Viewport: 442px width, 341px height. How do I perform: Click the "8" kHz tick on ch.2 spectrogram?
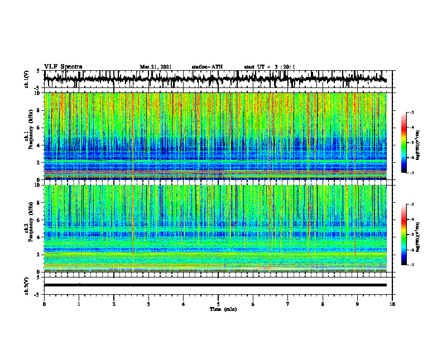point(39,203)
